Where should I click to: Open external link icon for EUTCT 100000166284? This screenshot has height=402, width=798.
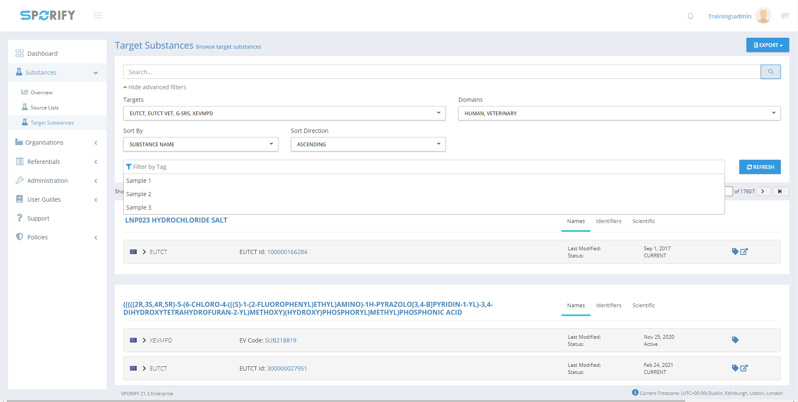(744, 252)
